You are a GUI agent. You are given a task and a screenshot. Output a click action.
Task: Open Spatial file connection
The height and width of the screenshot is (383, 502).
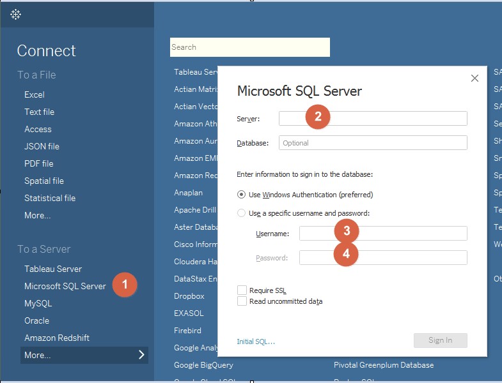[x=44, y=181]
